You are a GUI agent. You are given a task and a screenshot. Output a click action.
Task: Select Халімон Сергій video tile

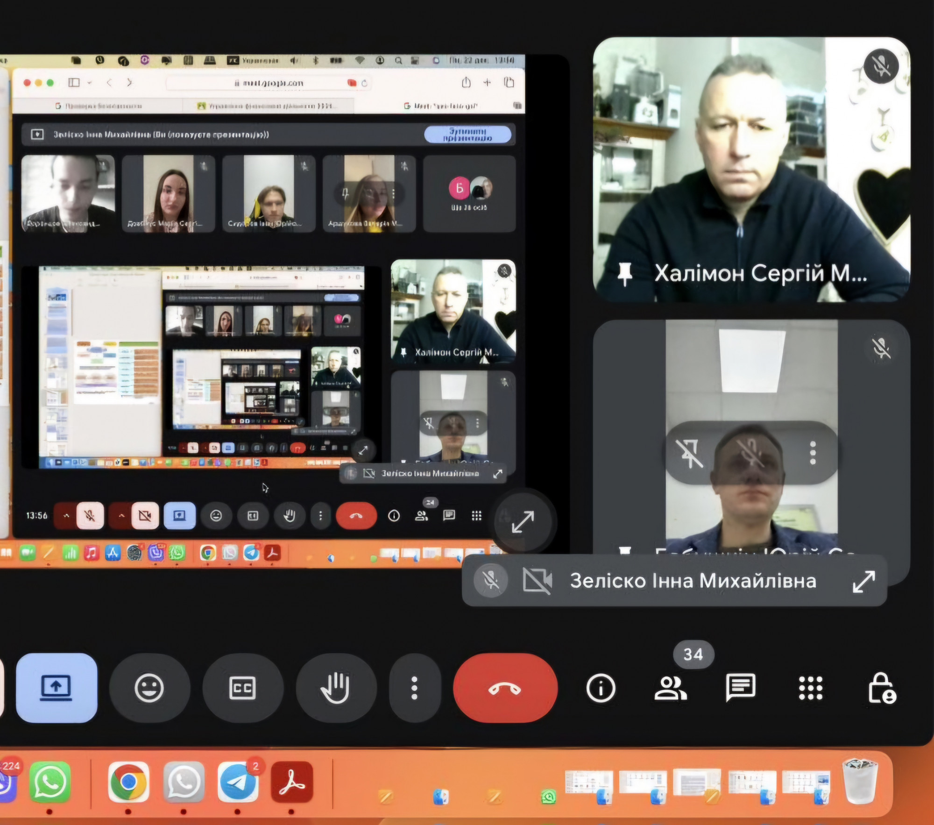point(750,168)
